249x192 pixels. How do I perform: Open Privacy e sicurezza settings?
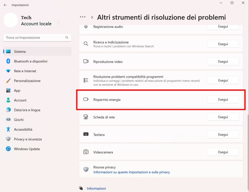click(x=28, y=139)
